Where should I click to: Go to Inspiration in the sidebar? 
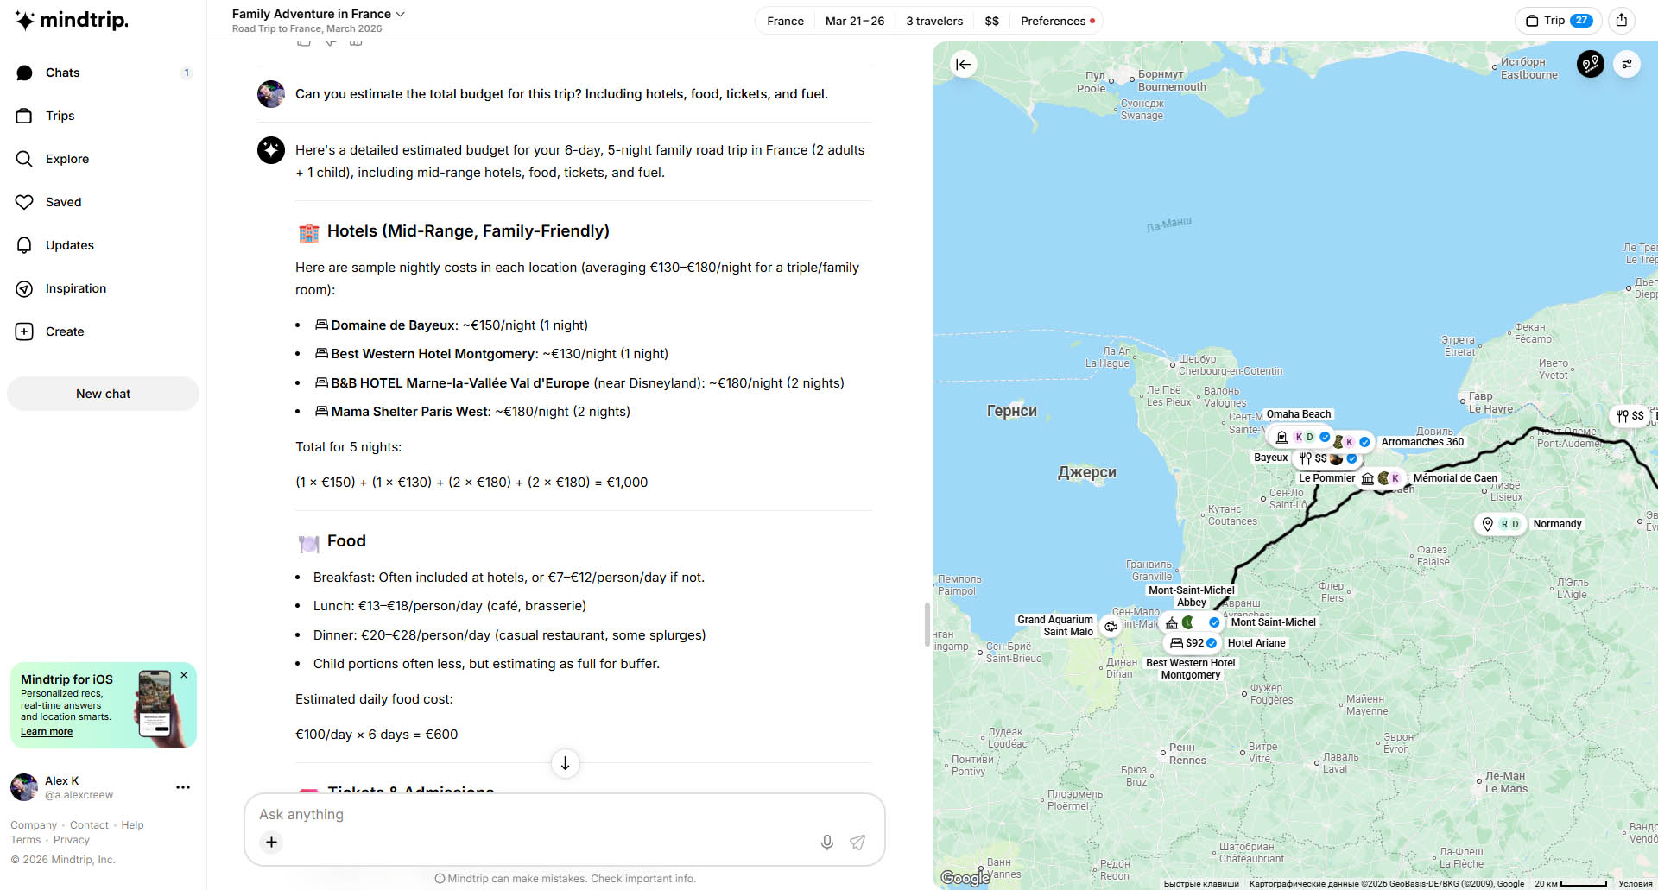[x=76, y=288]
